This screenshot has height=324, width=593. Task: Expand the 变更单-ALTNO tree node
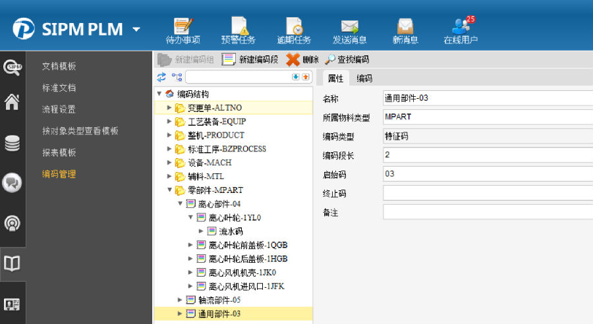point(169,108)
